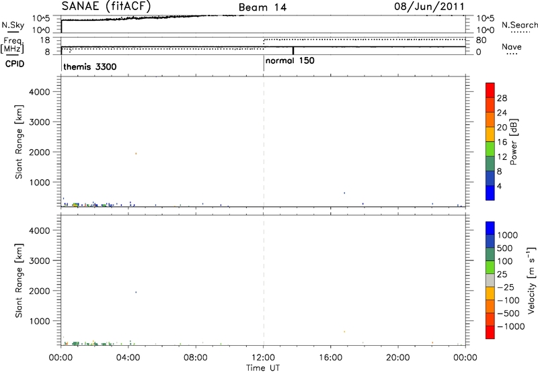Click the red bottom Velocity swatch
The image size is (538, 372).
490,332
